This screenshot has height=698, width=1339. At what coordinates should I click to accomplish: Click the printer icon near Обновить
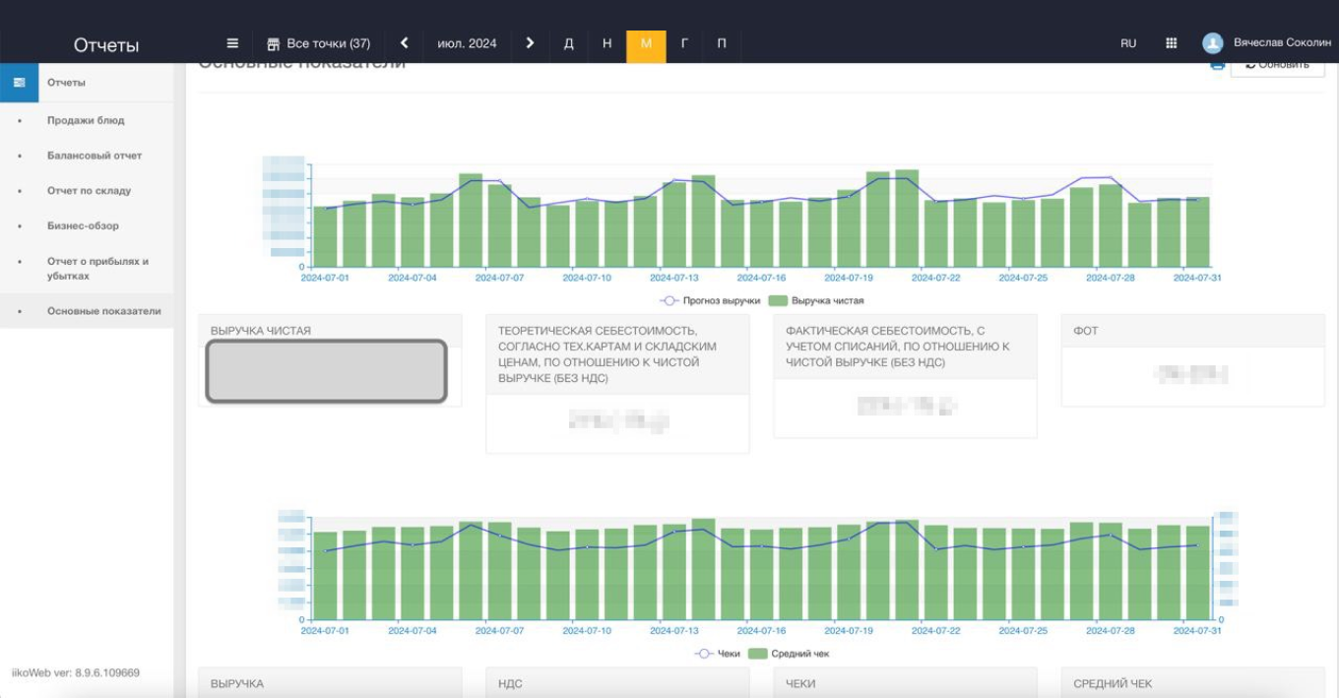pyautogui.click(x=1217, y=65)
